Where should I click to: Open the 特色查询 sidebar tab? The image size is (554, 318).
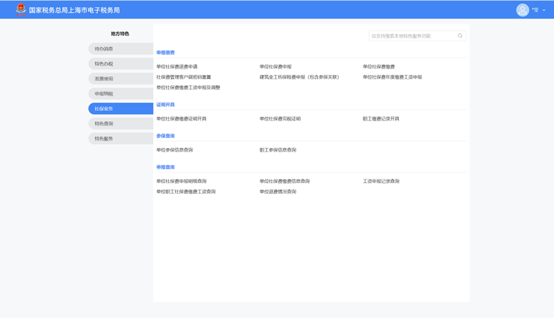120,123
